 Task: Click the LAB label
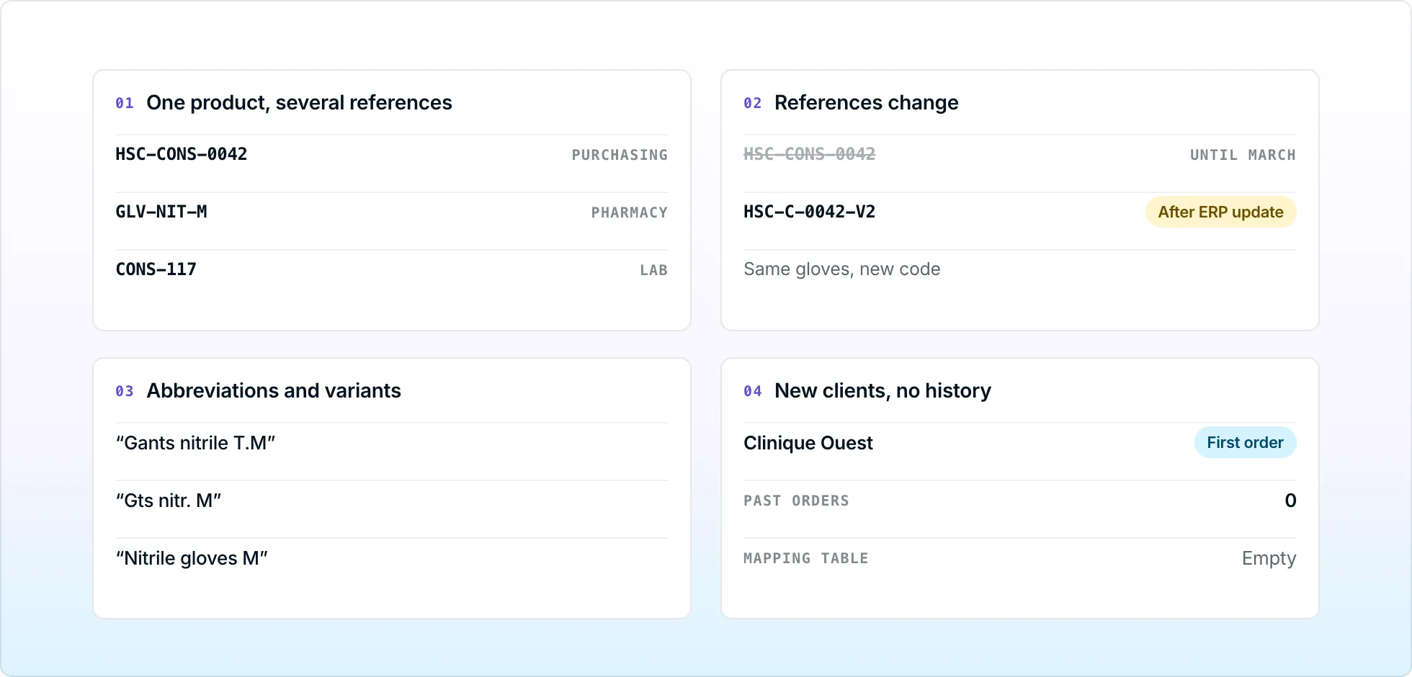pos(654,270)
